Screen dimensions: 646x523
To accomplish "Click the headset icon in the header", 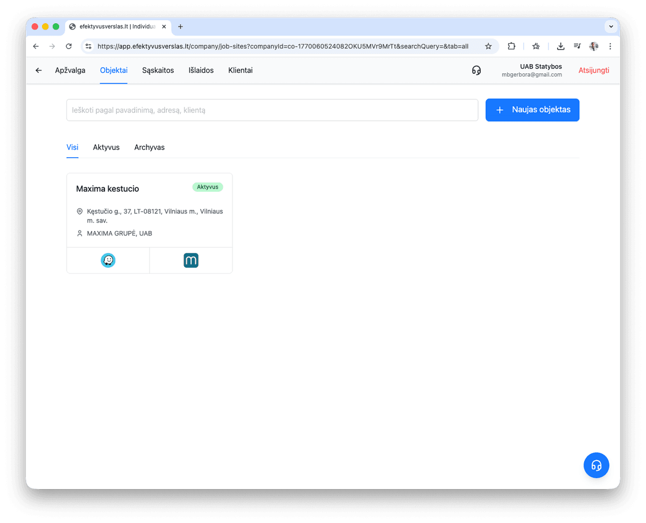I will [x=476, y=71].
